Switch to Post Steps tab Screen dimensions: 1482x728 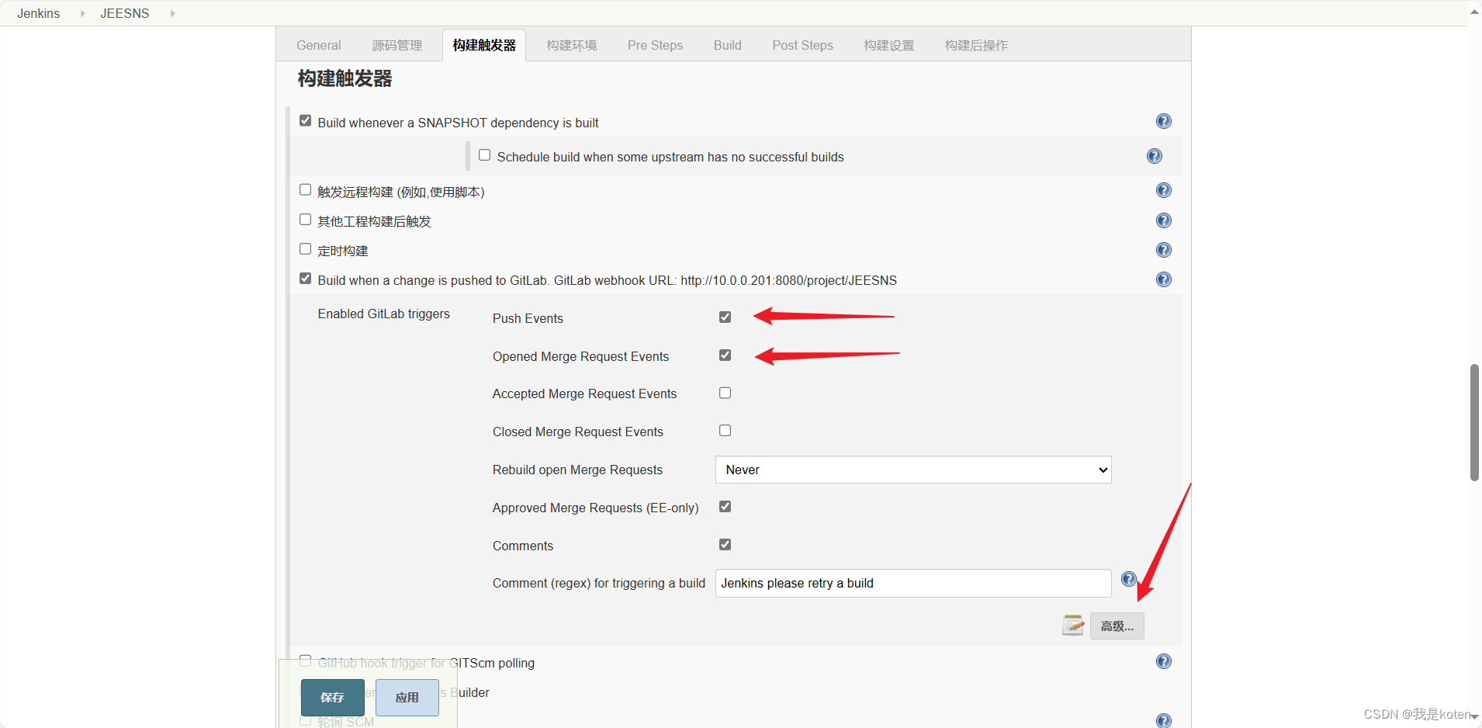click(x=802, y=45)
